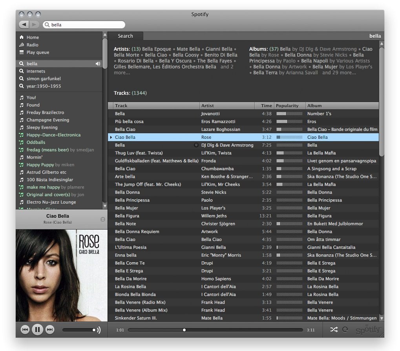Open dropdown arrow on DJ Dlg Bella row
Screen dimensions: 400x351
(x=196, y=145)
